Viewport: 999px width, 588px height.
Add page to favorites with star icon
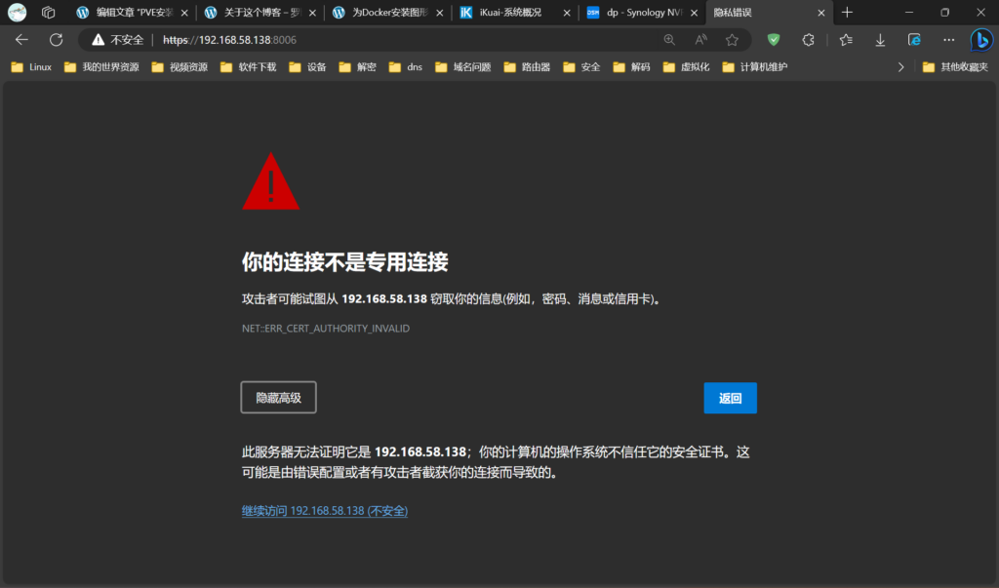point(732,40)
